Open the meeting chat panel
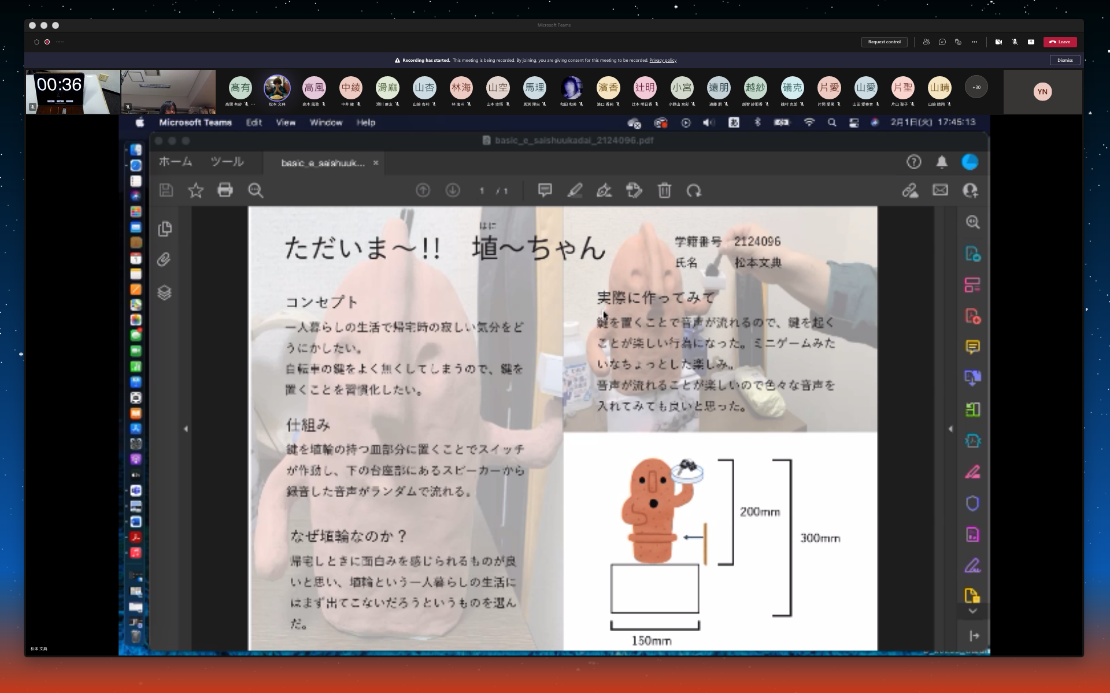 942,42
